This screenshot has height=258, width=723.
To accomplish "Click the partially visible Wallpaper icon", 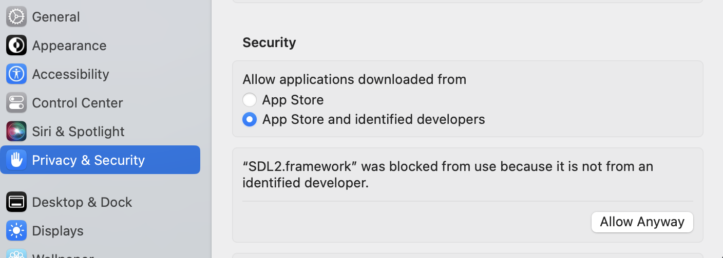I will 16,254.
